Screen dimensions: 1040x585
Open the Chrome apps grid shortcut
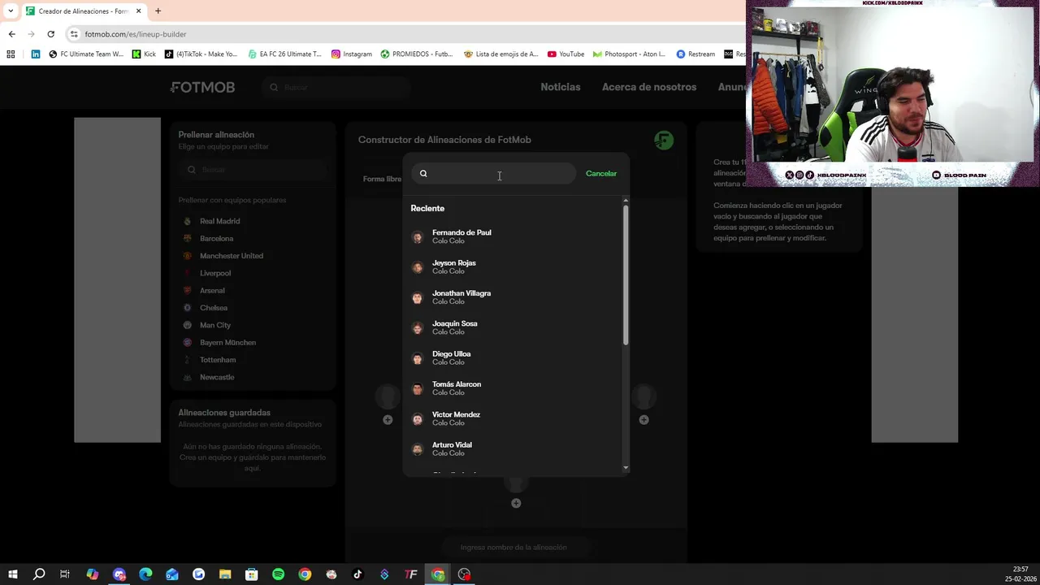(x=11, y=54)
